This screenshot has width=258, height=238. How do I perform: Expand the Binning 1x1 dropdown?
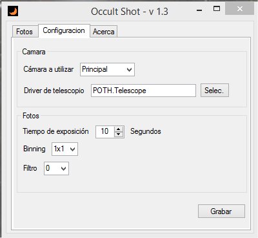(x=64, y=149)
